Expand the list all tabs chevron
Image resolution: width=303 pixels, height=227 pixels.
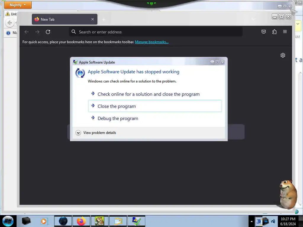click(253, 19)
